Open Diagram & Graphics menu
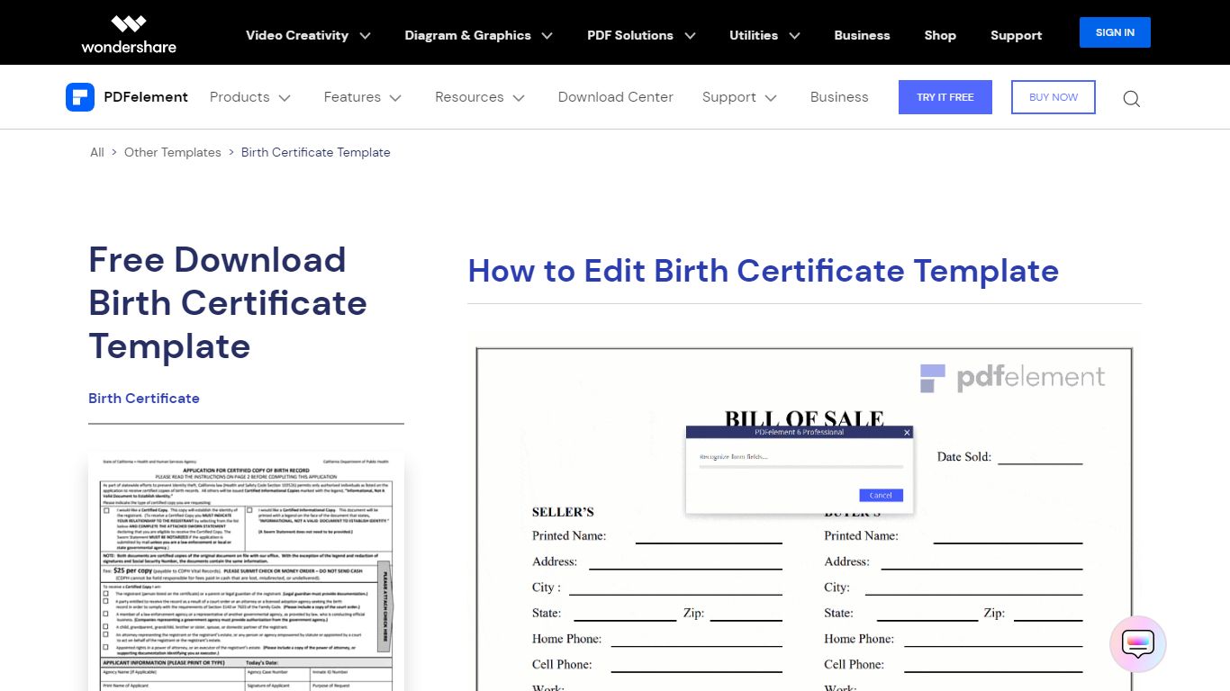 [467, 35]
